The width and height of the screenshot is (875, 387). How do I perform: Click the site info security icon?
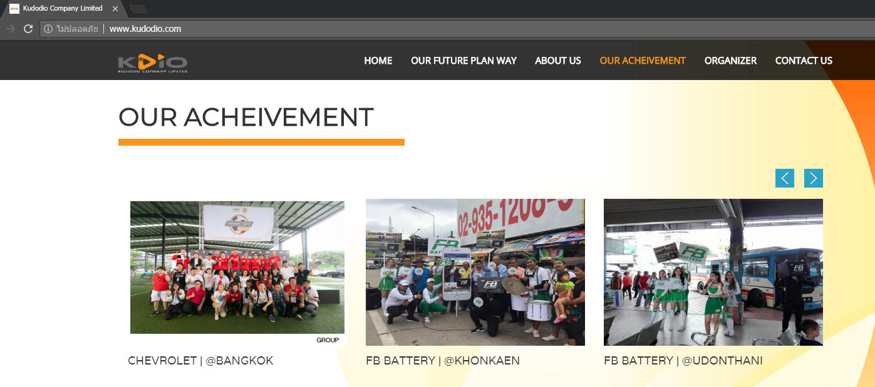click(x=48, y=29)
